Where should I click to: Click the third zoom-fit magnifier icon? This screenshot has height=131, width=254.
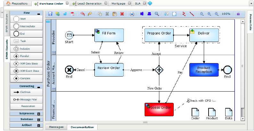[217, 14]
